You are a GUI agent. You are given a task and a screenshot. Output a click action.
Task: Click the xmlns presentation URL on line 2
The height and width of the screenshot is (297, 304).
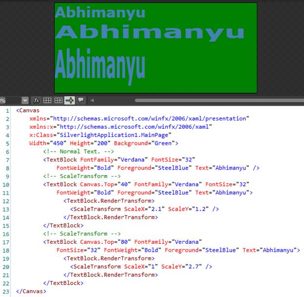pos(149,119)
